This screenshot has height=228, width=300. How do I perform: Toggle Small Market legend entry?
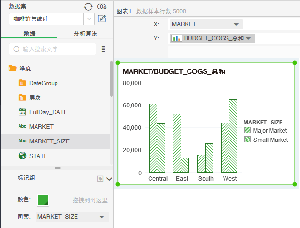266,140
